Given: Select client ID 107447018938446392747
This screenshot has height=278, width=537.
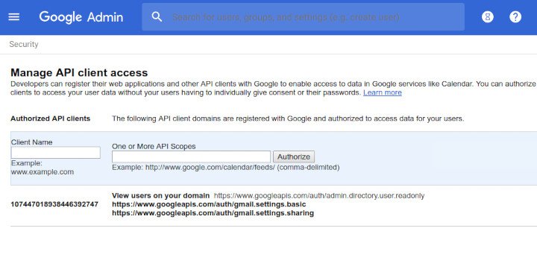Looking at the screenshot, I should point(54,204).
